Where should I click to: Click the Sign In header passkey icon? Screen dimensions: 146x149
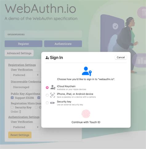point(47,58)
